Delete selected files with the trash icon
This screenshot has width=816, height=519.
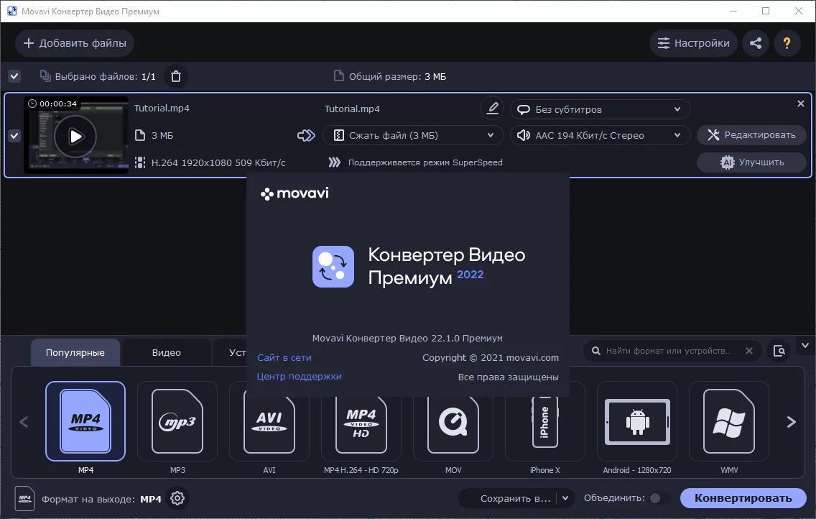click(x=176, y=76)
